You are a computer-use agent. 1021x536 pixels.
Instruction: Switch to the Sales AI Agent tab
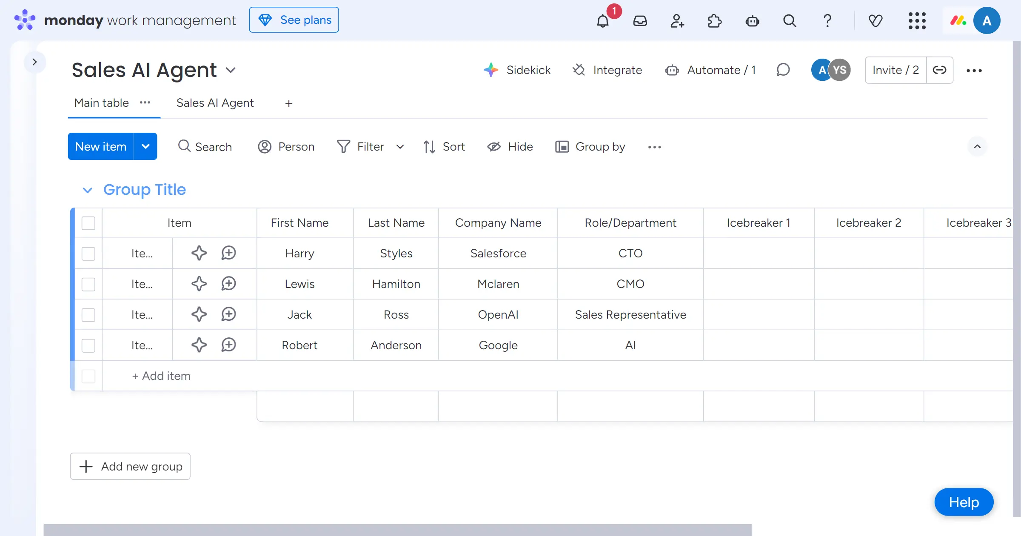pos(215,103)
